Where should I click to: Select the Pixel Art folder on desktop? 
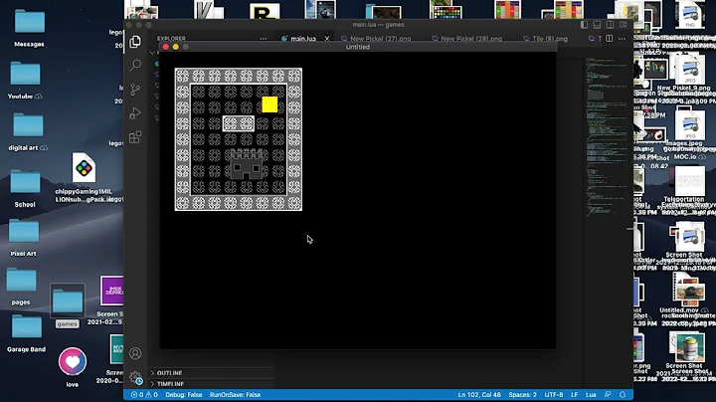pos(23,237)
